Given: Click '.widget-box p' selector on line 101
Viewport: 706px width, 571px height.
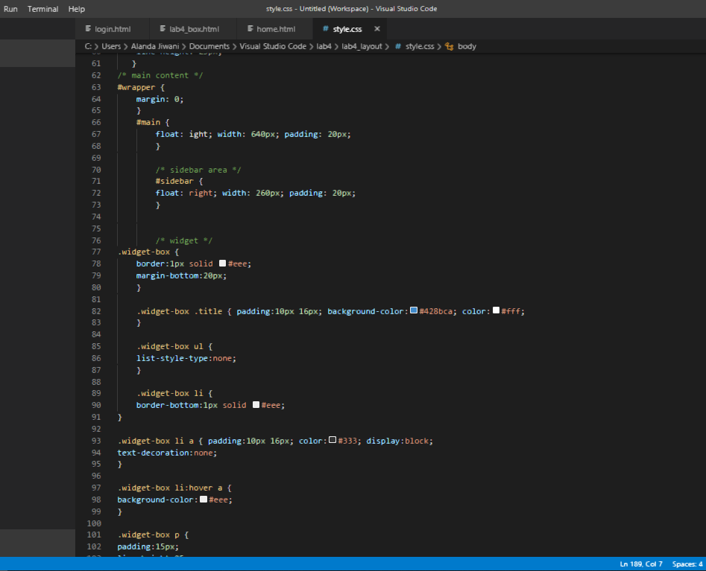Looking at the screenshot, I should pos(148,535).
